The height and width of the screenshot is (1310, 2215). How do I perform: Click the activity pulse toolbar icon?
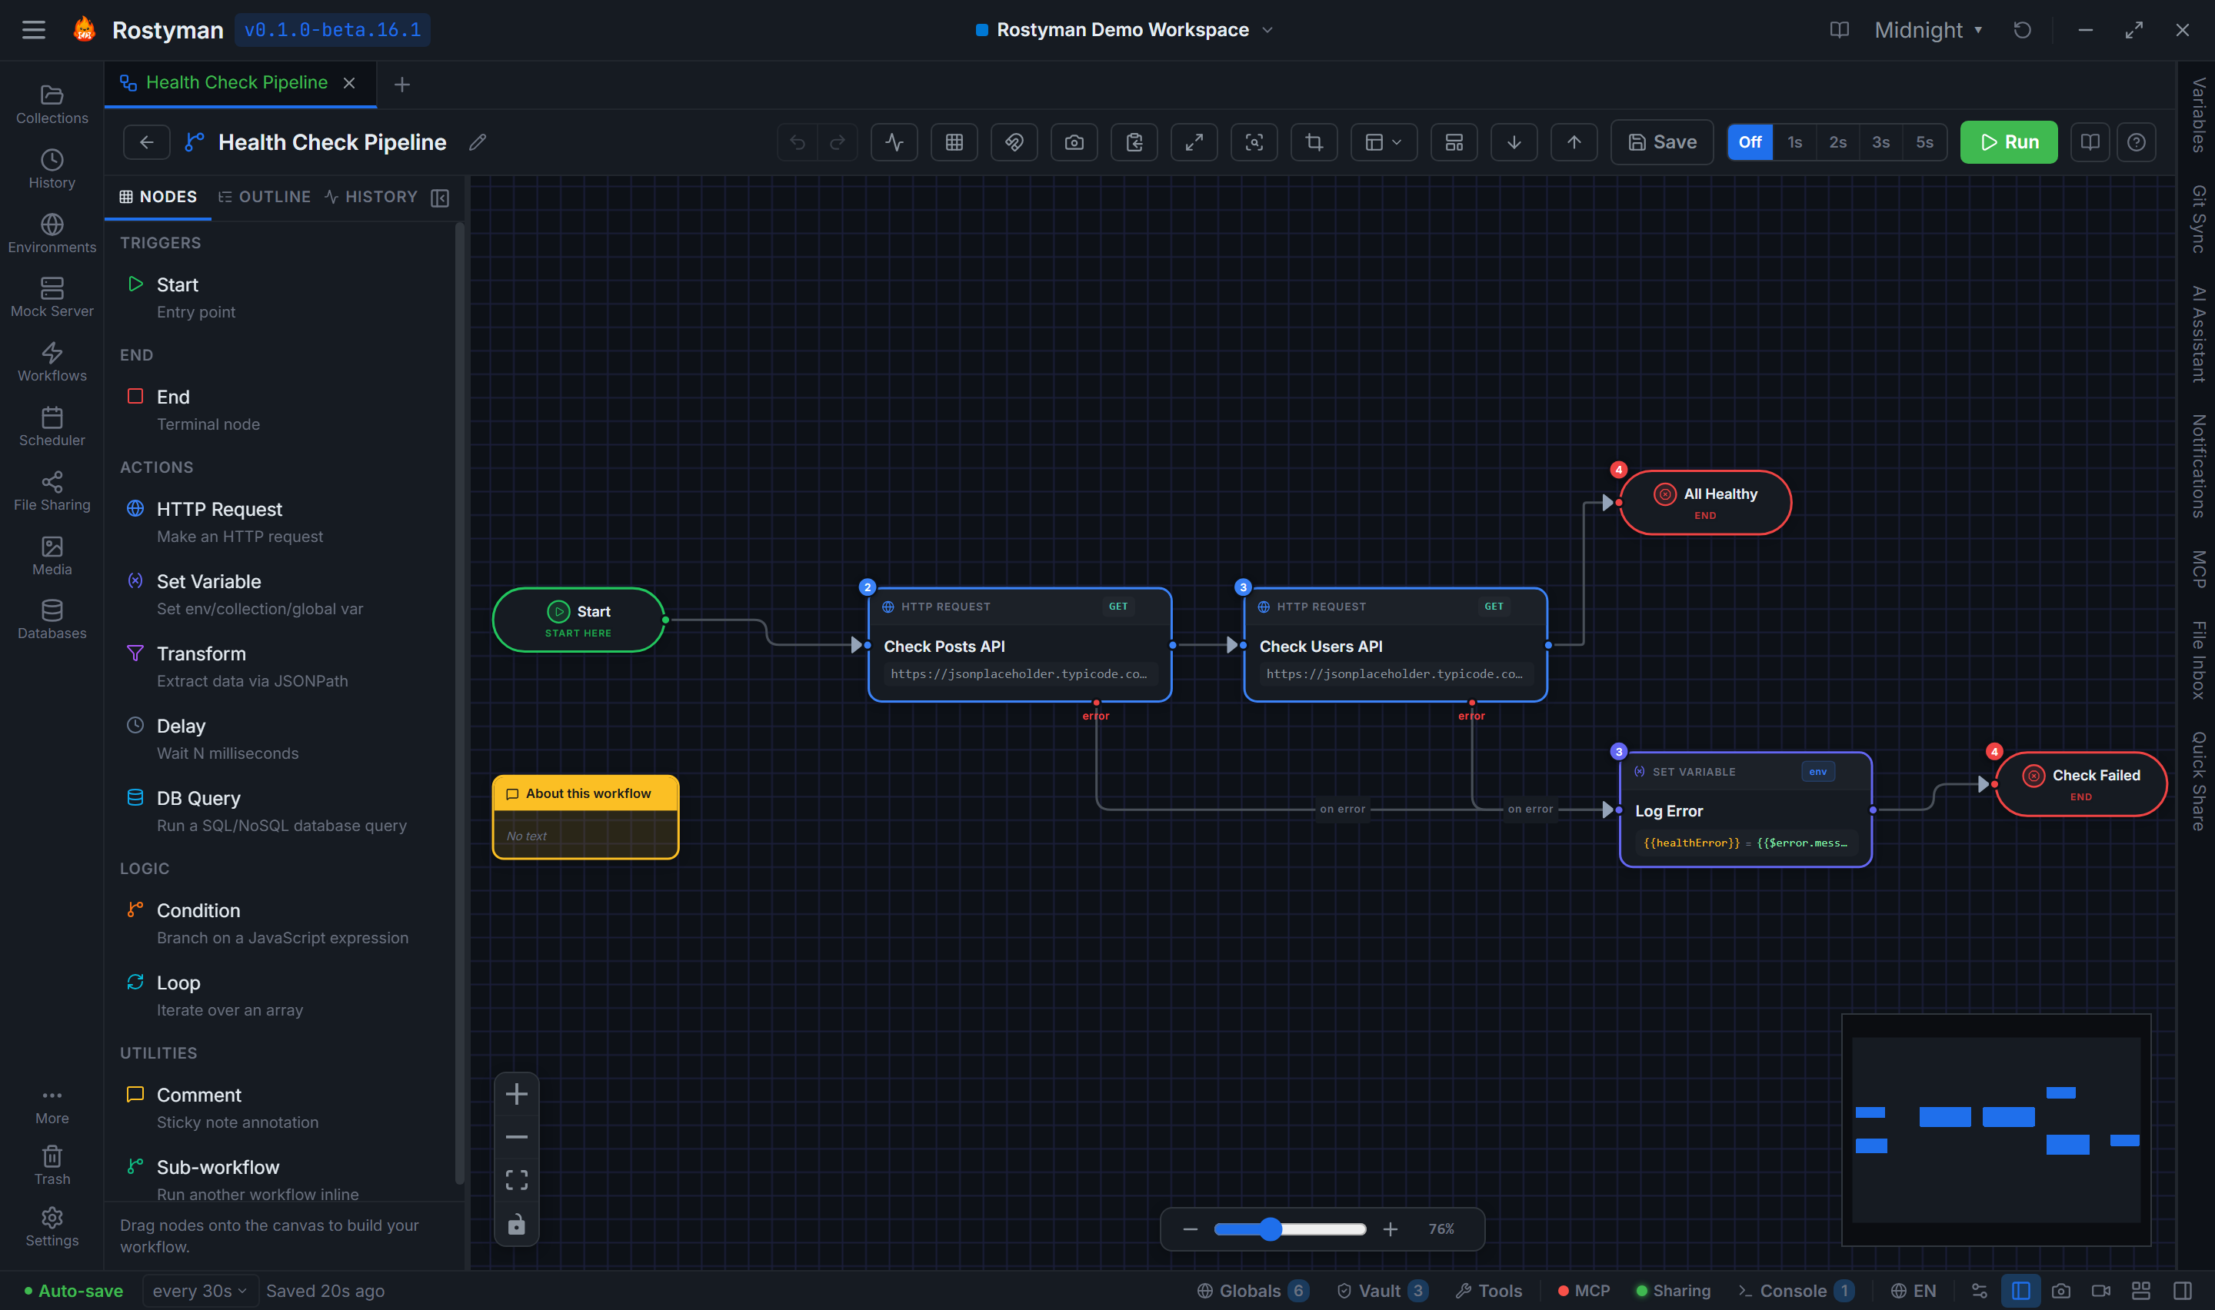click(894, 142)
